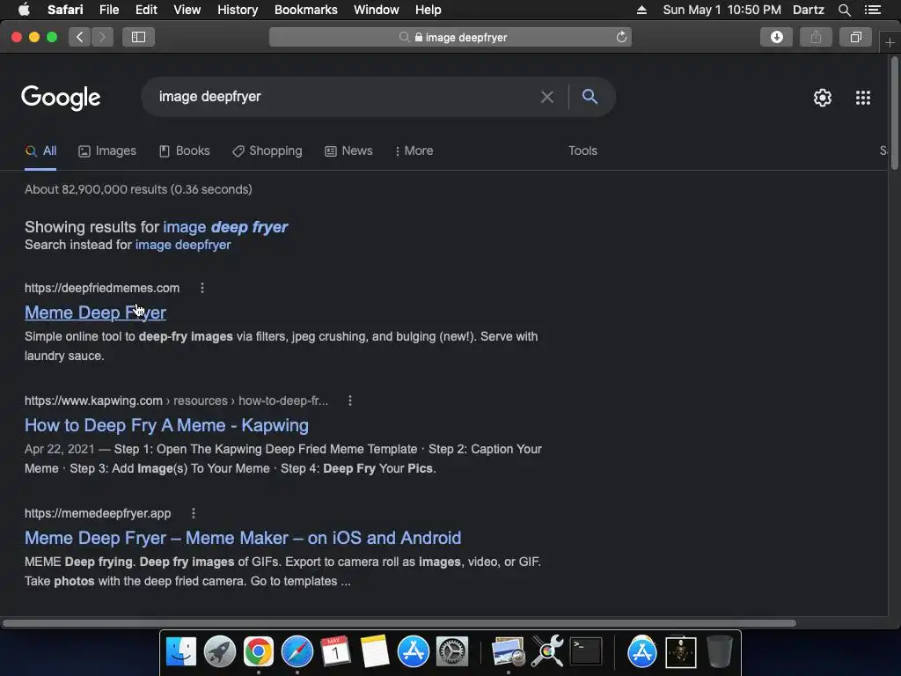Viewport: 901px width, 676px height.
Task: Open Terminal from the dock
Action: pyautogui.click(x=586, y=652)
